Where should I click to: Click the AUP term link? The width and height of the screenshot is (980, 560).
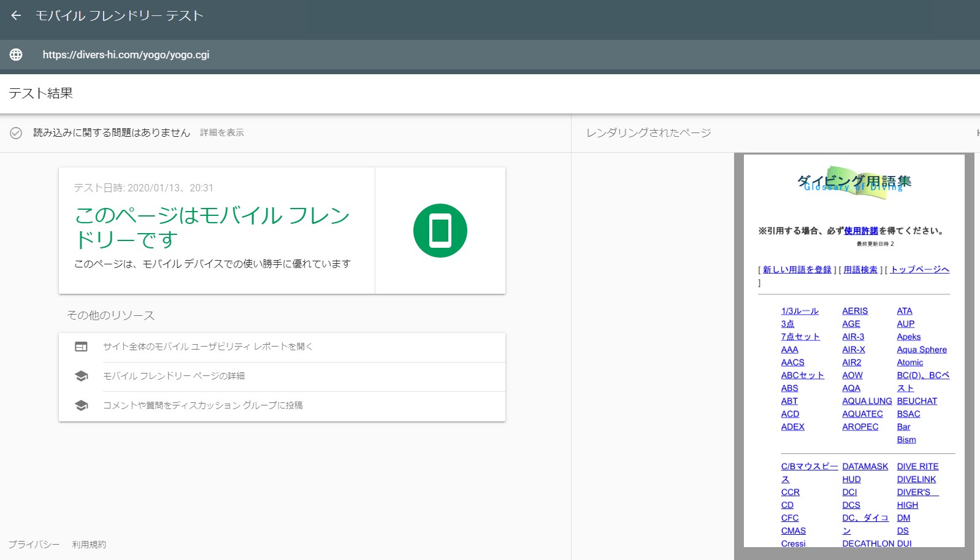[906, 324]
